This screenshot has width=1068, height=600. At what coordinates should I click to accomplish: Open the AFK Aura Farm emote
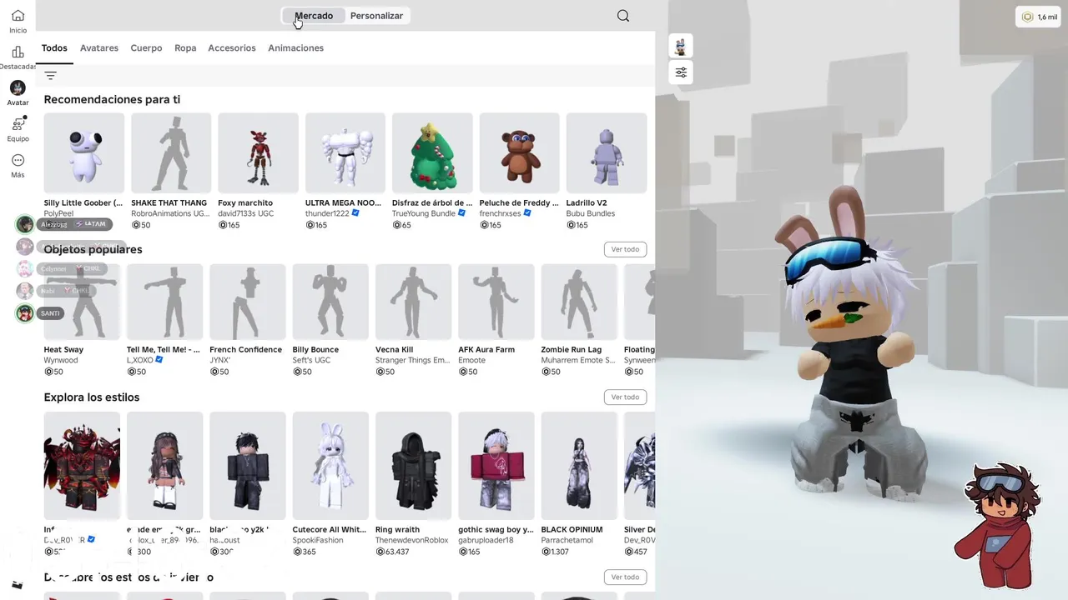click(496, 302)
